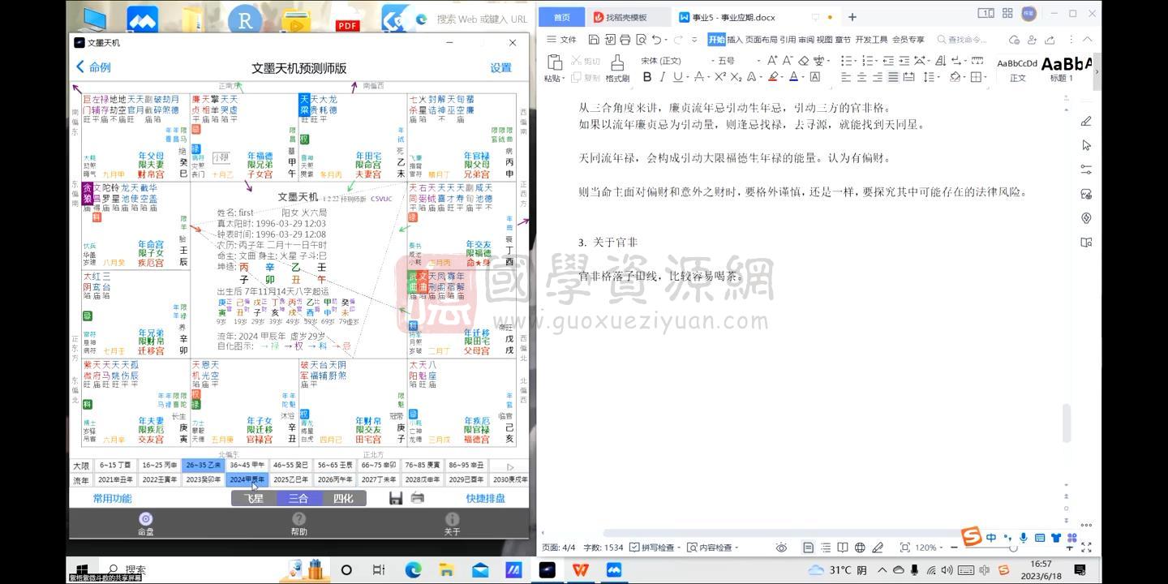Open 设置 settings in 文墨天机

click(x=501, y=68)
